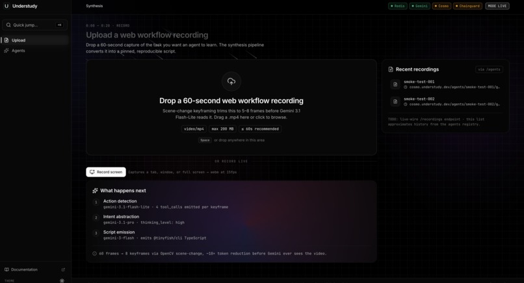Toggle the theme sun icon
This screenshot has height=283, width=524.
click(x=62, y=280)
